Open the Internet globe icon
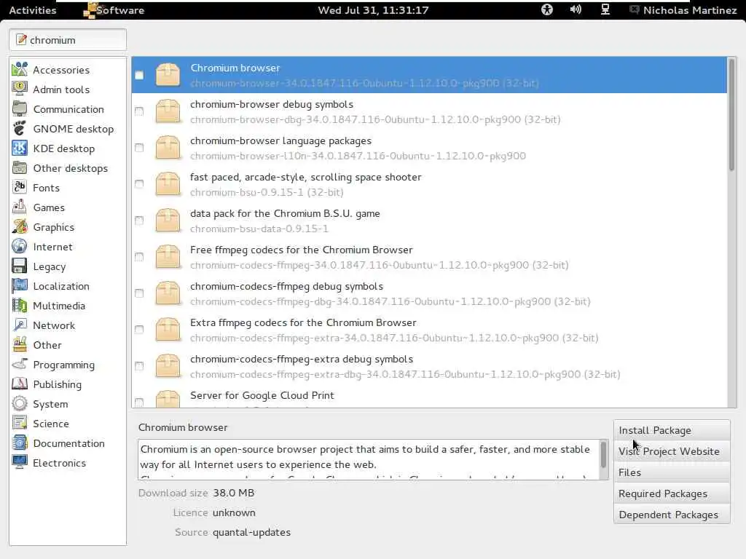 tap(20, 246)
